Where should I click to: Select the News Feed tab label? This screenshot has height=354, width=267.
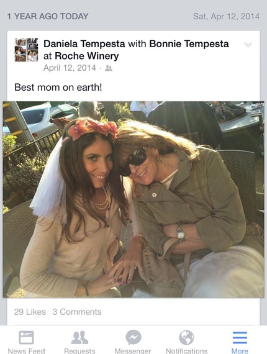point(27,351)
